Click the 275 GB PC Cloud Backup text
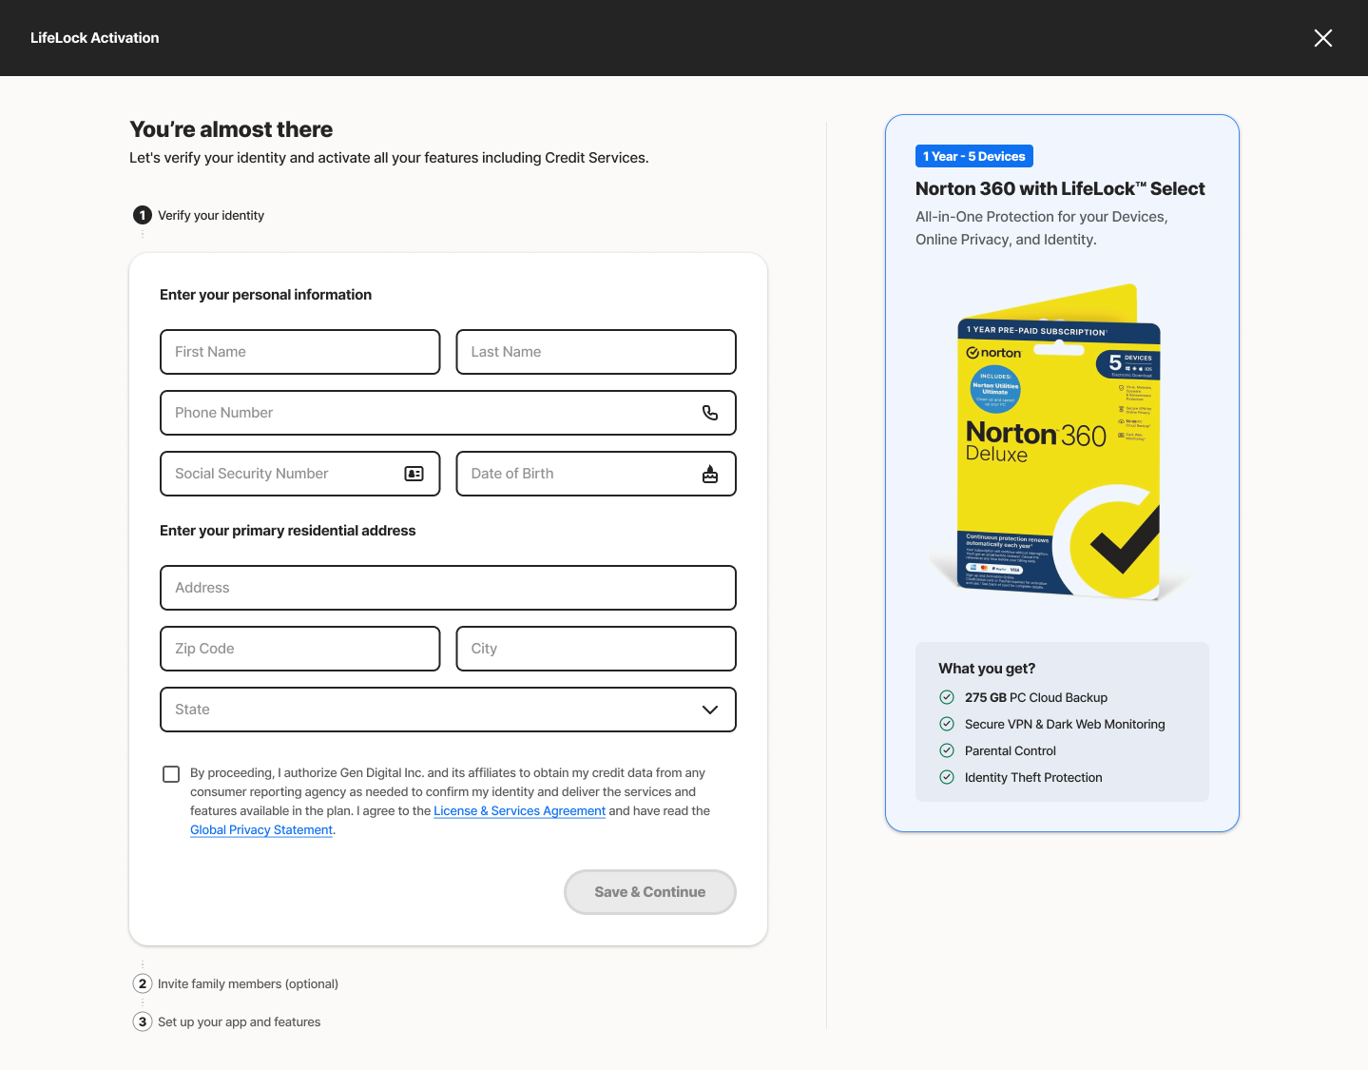The height and width of the screenshot is (1070, 1368). pos(1036,697)
